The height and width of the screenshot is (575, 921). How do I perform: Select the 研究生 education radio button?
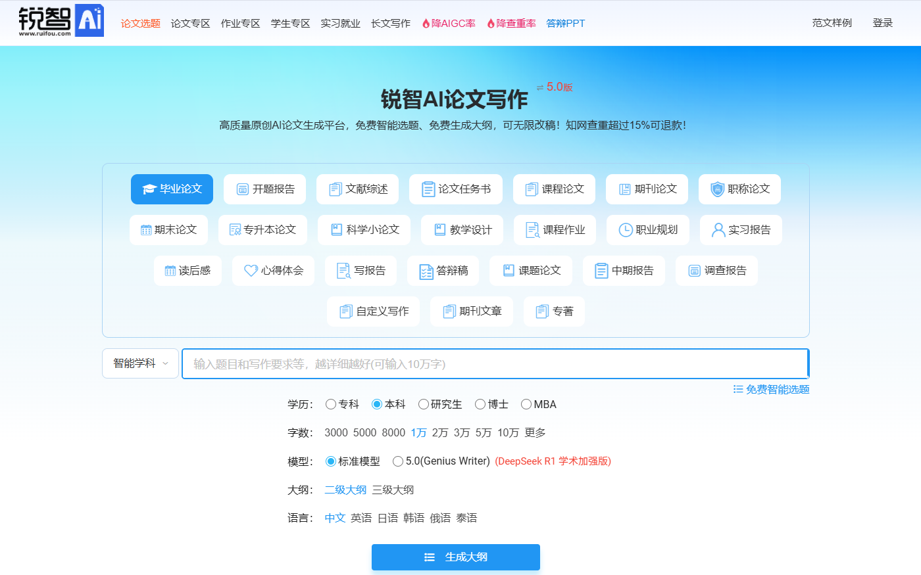pos(424,404)
